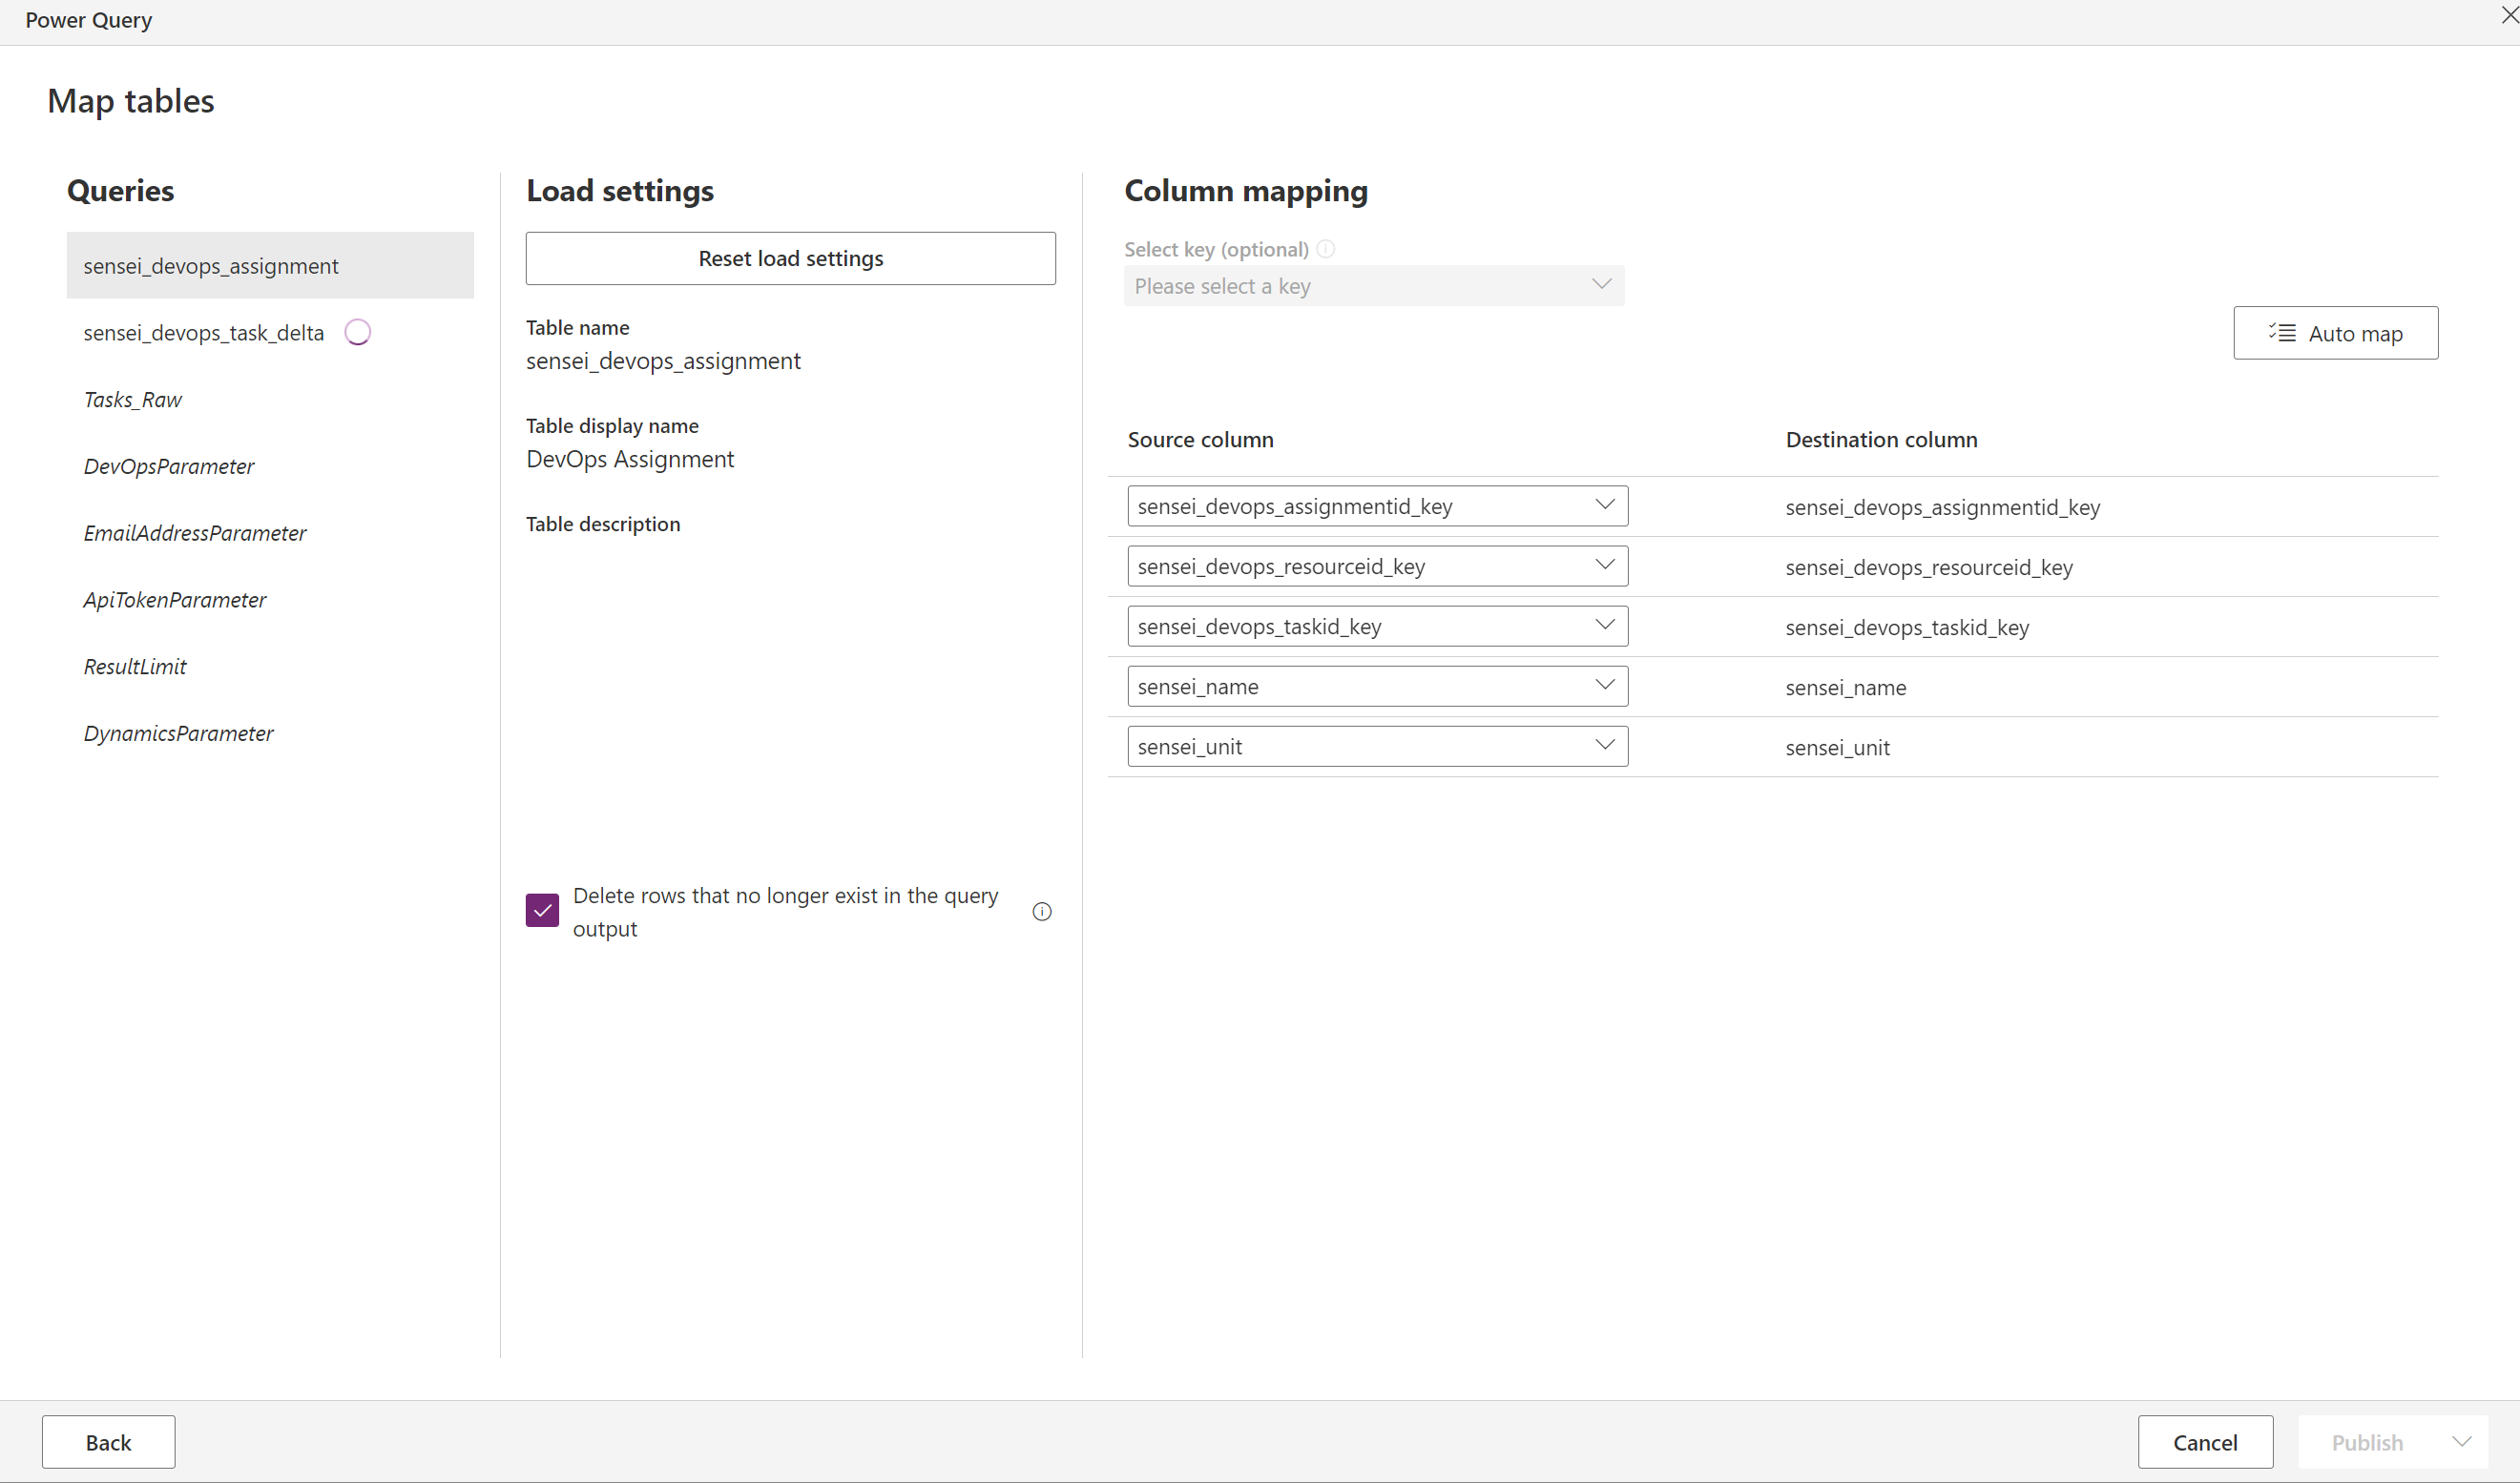The height and width of the screenshot is (1483, 2520).
Task: Click the Destination column header
Action: tap(1881, 440)
